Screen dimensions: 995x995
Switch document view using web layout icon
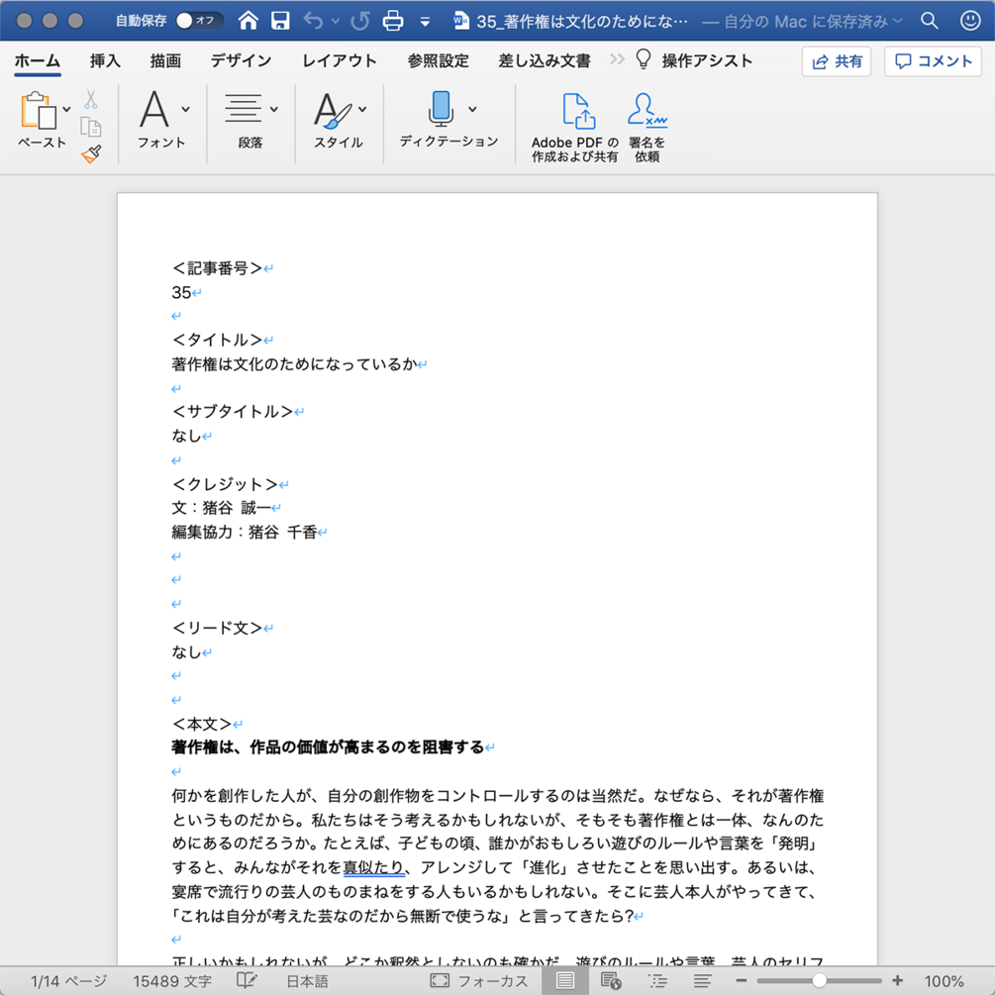pos(611,979)
